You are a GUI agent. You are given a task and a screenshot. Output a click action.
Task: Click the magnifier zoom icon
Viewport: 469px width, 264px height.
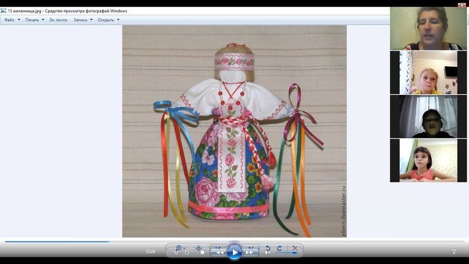179,248
